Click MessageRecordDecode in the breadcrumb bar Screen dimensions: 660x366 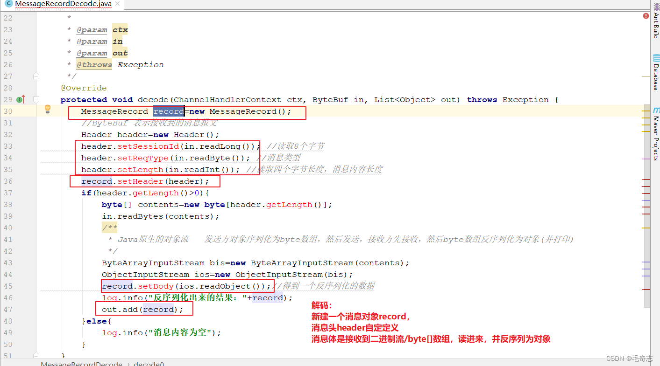(x=82, y=364)
